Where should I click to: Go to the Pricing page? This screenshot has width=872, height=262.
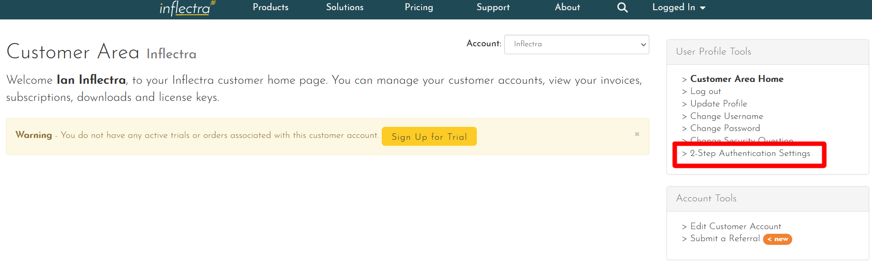pyautogui.click(x=419, y=7)
